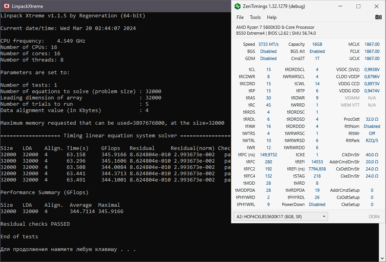Viewport: 386px width, 262px height.
Task: Click the tMRDPDA value 19
Action: 317,190
